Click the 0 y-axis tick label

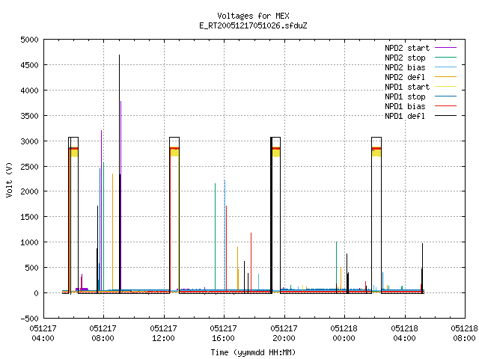click(37, 293)
